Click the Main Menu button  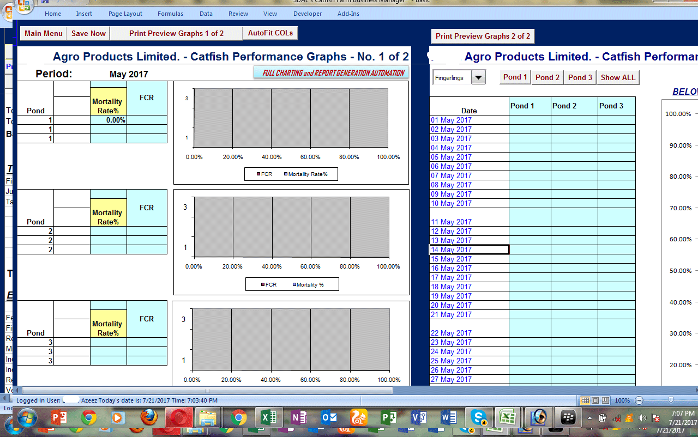tap(44, 33)
